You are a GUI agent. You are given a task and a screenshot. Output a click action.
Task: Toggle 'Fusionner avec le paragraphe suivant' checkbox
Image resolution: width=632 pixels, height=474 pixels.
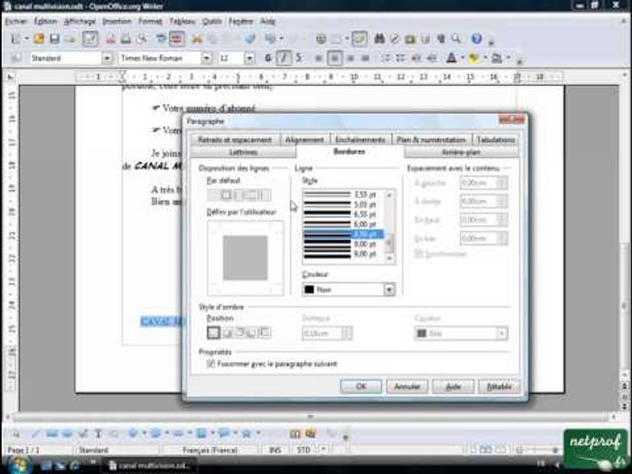pos(211,363)
